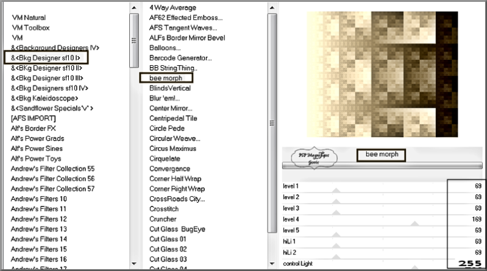Click the hiLi 1 slider handle
The height and width of the screenshot is (271, 487).
tap(336, 245)
